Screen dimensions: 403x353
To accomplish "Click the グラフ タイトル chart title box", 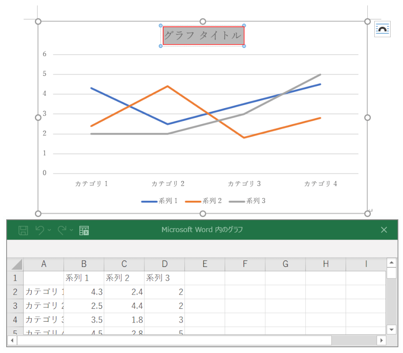I will (203, 36).
